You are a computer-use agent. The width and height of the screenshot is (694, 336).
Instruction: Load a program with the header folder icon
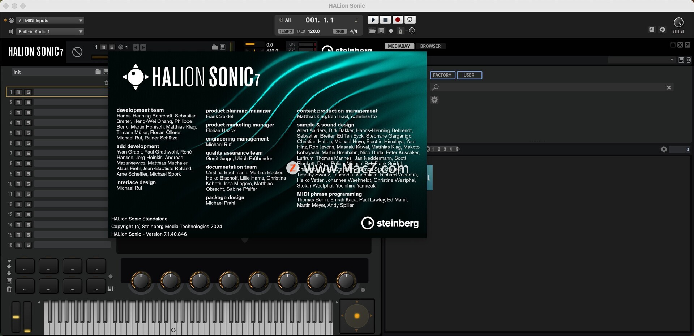click(215, 47)
